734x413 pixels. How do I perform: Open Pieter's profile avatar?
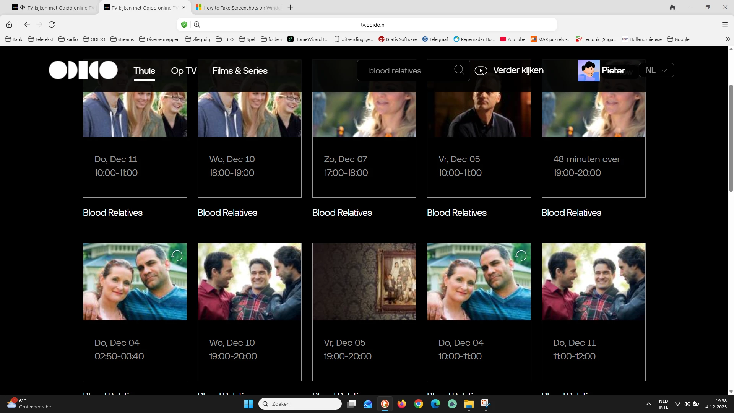tap(588, 70)
